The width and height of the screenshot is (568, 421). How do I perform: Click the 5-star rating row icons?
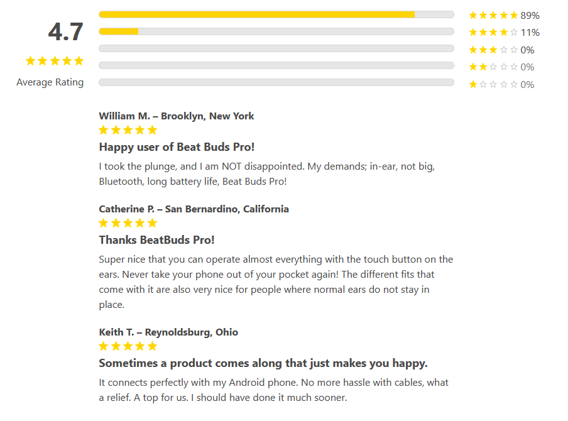click(493, 15)
